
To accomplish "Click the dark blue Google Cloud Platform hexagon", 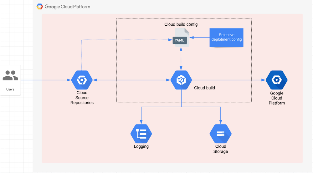I will pos(276,80).
